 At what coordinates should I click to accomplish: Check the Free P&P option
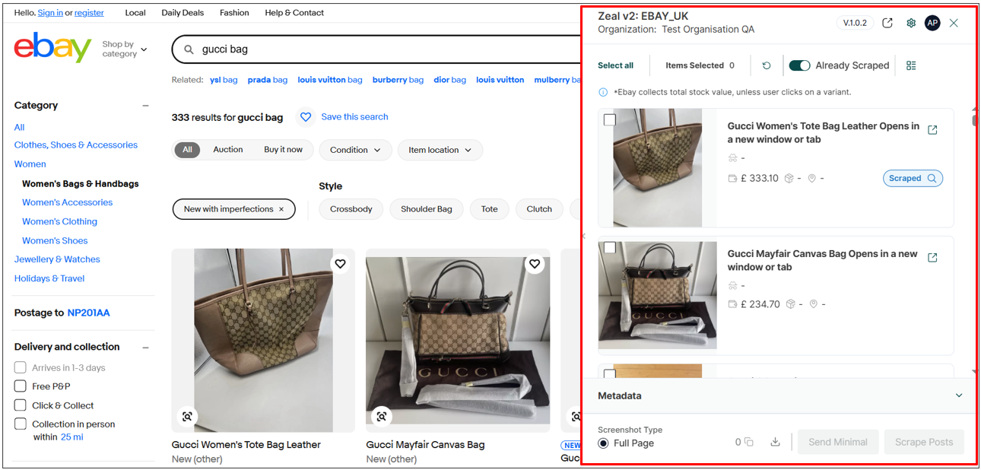[x=21, y=386]
